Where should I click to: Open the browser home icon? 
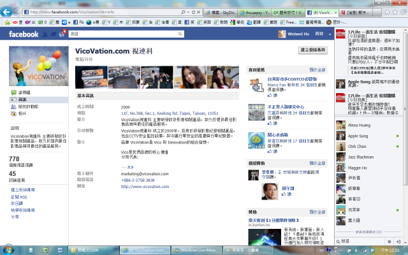(387, 12)
